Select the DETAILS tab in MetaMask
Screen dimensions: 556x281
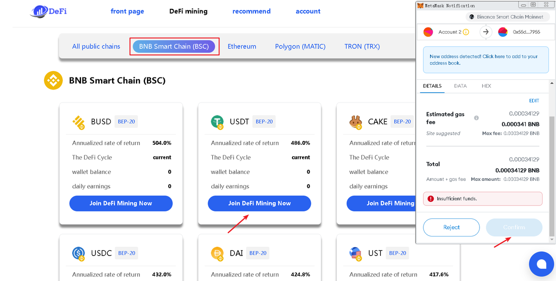432,86
